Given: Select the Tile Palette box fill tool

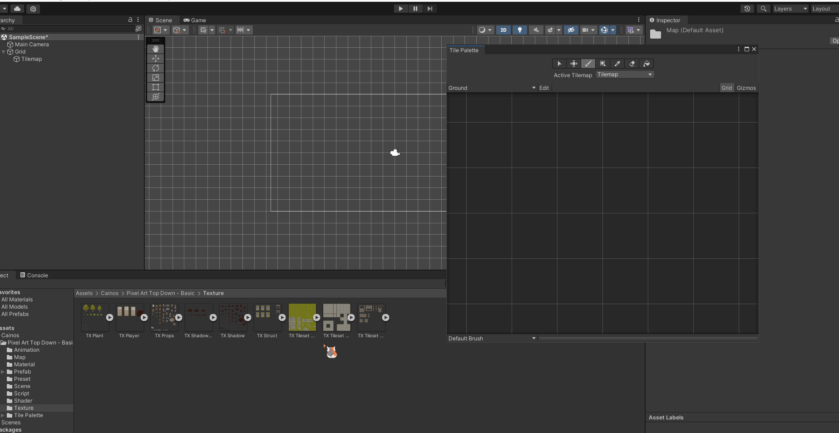Looking at the screenshot, I should click(603, 64).
